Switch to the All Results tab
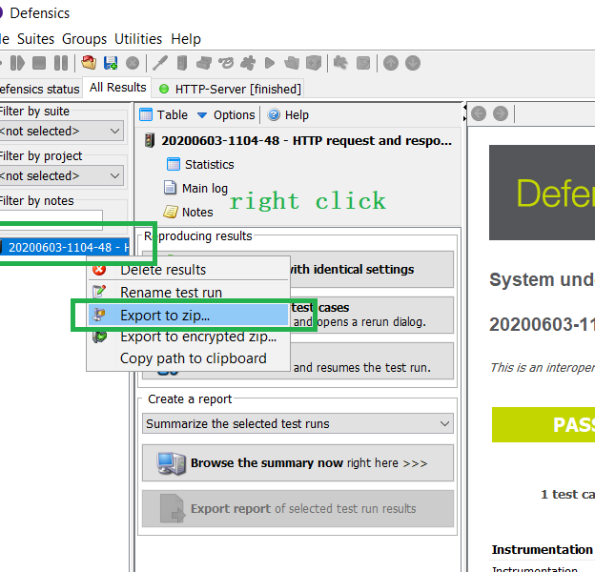Image resolution: width=595 pixels, height=572 pixels. [117, 88]
